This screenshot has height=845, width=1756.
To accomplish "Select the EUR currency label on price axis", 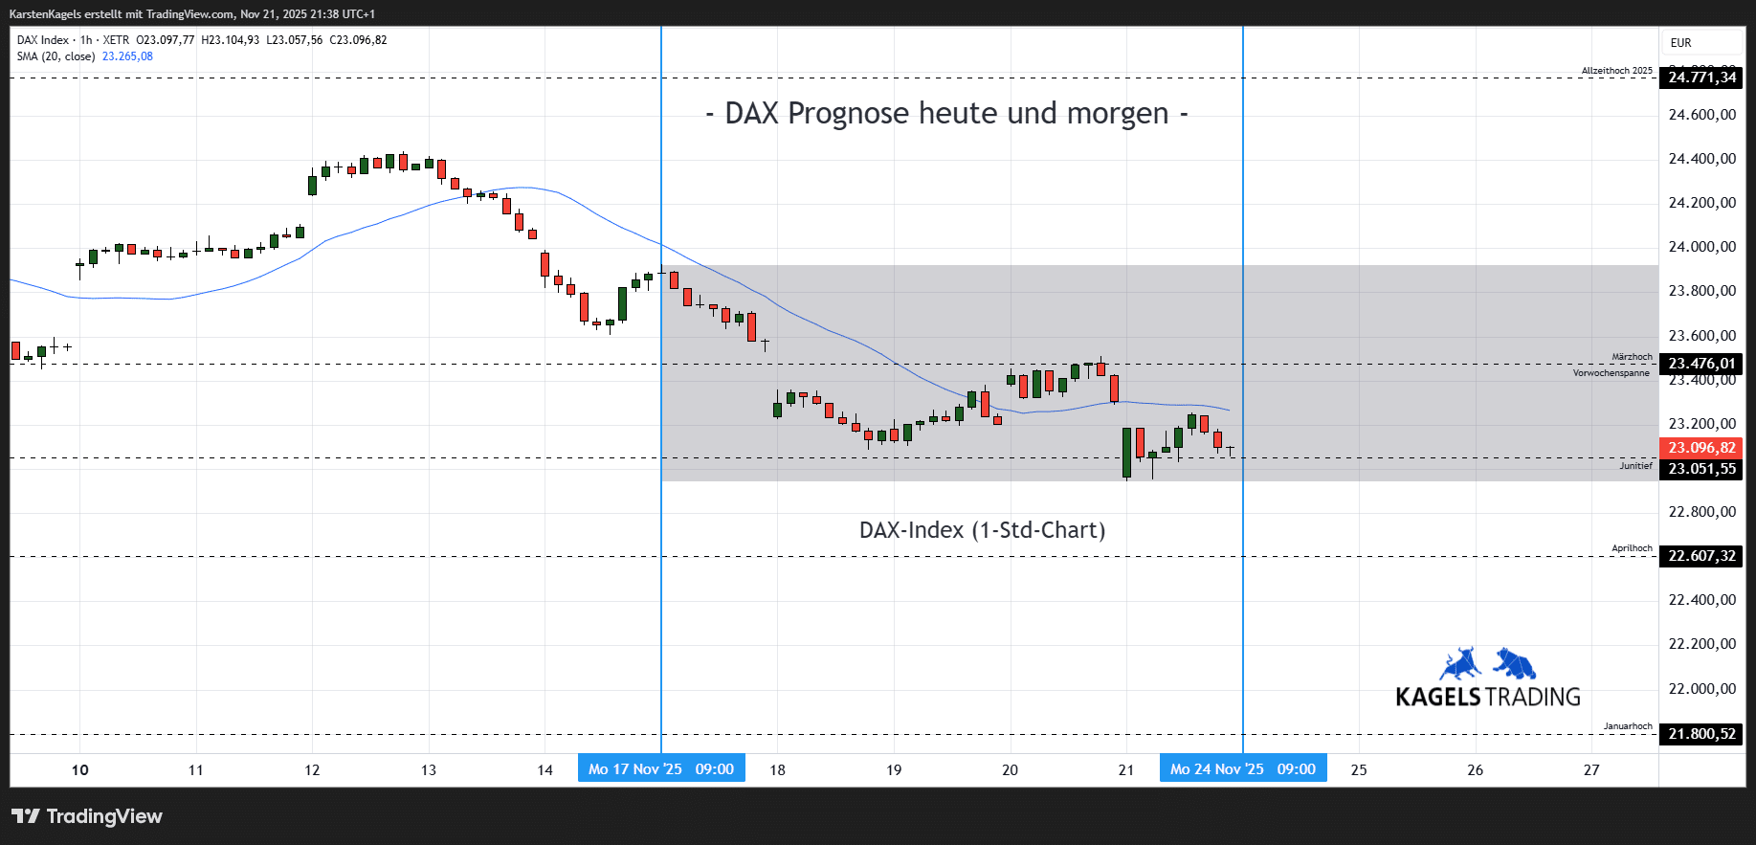I will [x=1680, y=43].
